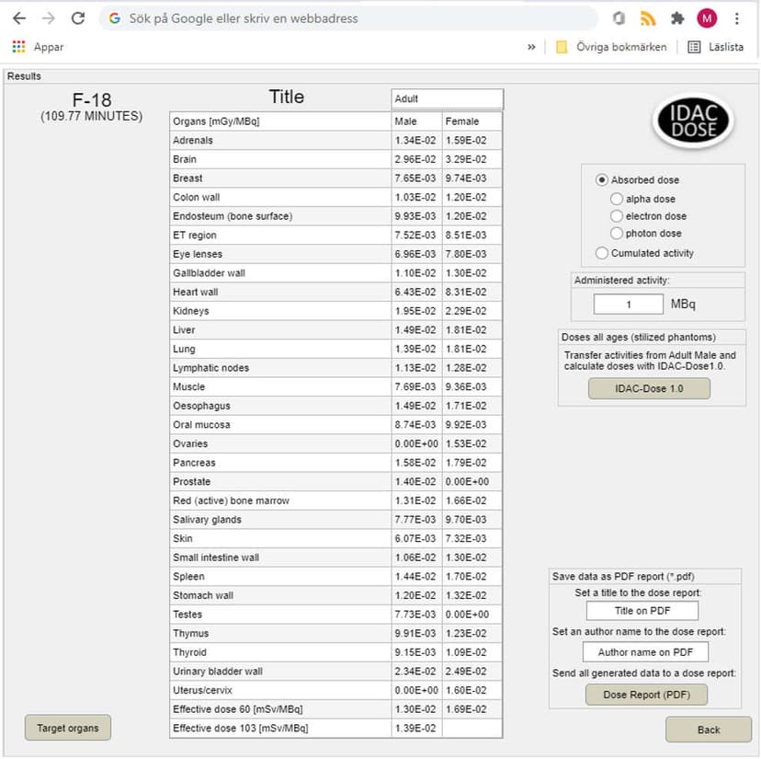This screenshot has width=761, height=759.
Task: Click the browser reload icon
Action: coord(78,18)
